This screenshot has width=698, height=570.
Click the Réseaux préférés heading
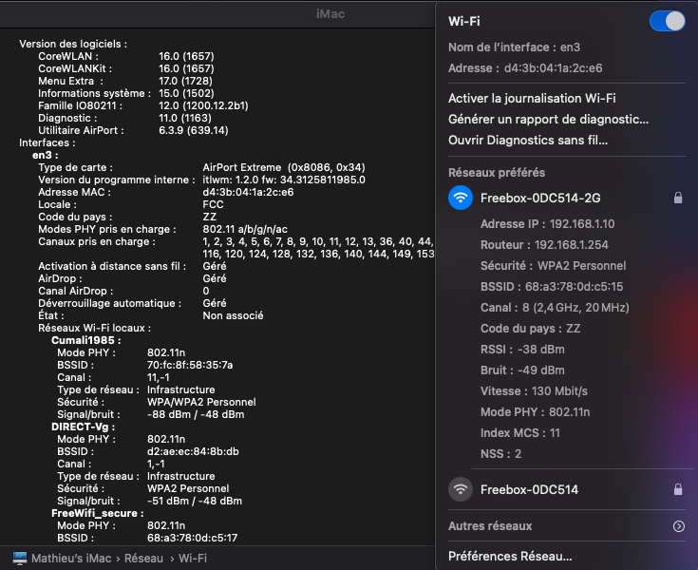[x=497, y=173]
